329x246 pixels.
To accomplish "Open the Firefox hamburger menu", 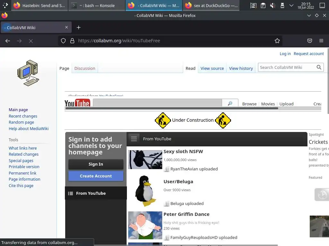I will 321,41.
